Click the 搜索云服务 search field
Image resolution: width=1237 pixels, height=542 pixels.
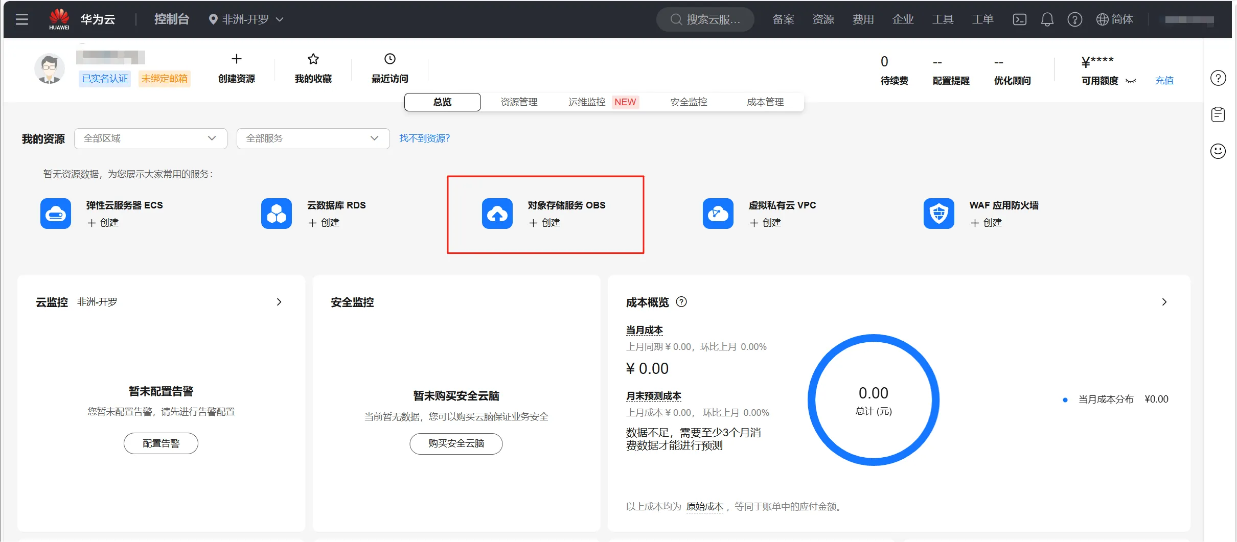[x=705, y=19]
